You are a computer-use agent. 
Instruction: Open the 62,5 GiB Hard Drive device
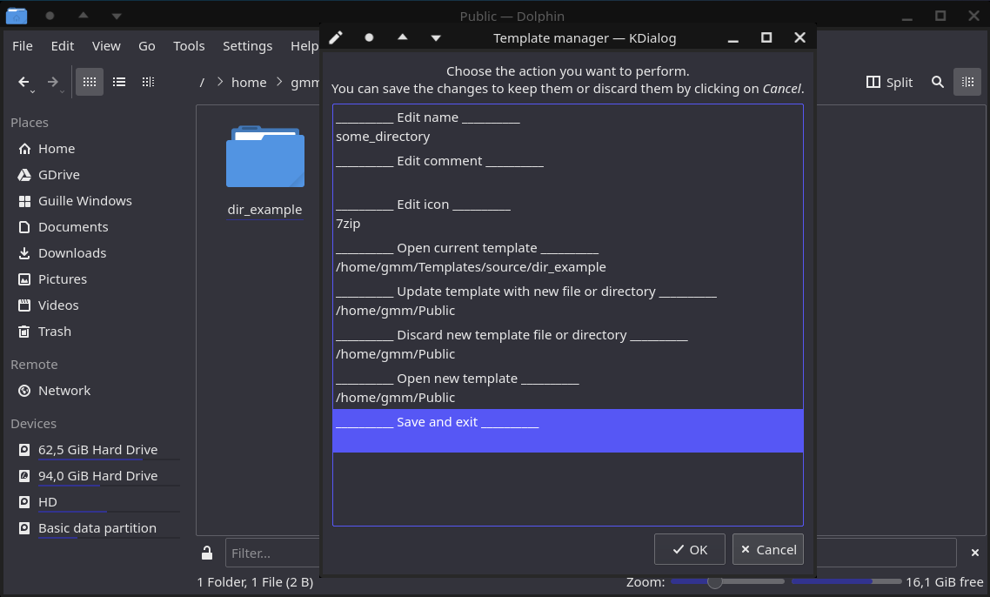click(x=96, y=450)
